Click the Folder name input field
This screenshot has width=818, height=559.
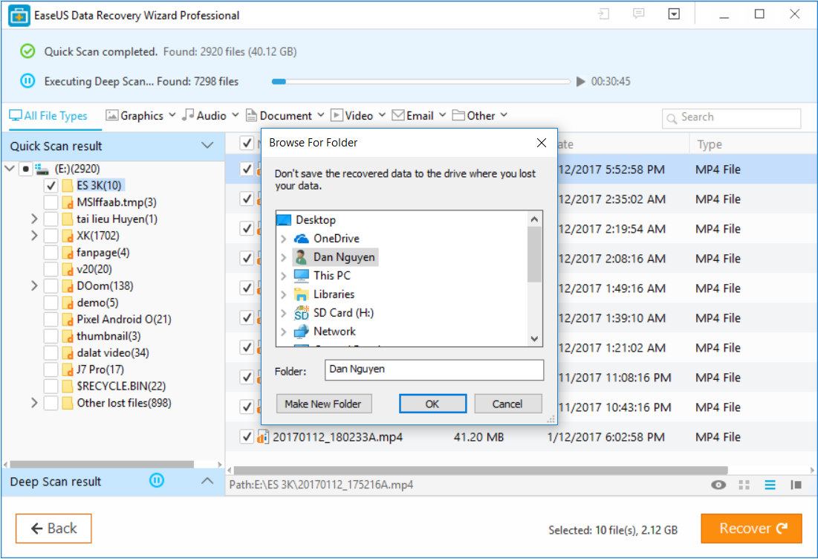(434, 369)
